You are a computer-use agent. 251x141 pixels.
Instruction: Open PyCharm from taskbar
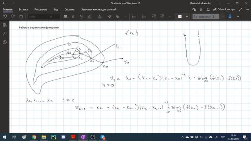click(x=53, y=137)
